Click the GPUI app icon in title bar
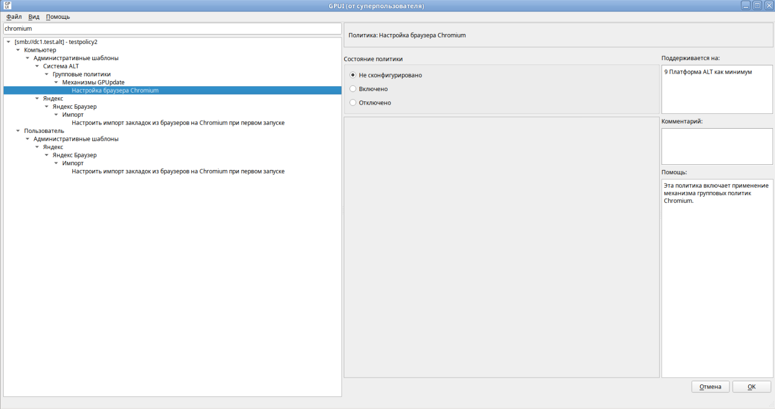Screen dimensions: 775x409 [7, 6]
